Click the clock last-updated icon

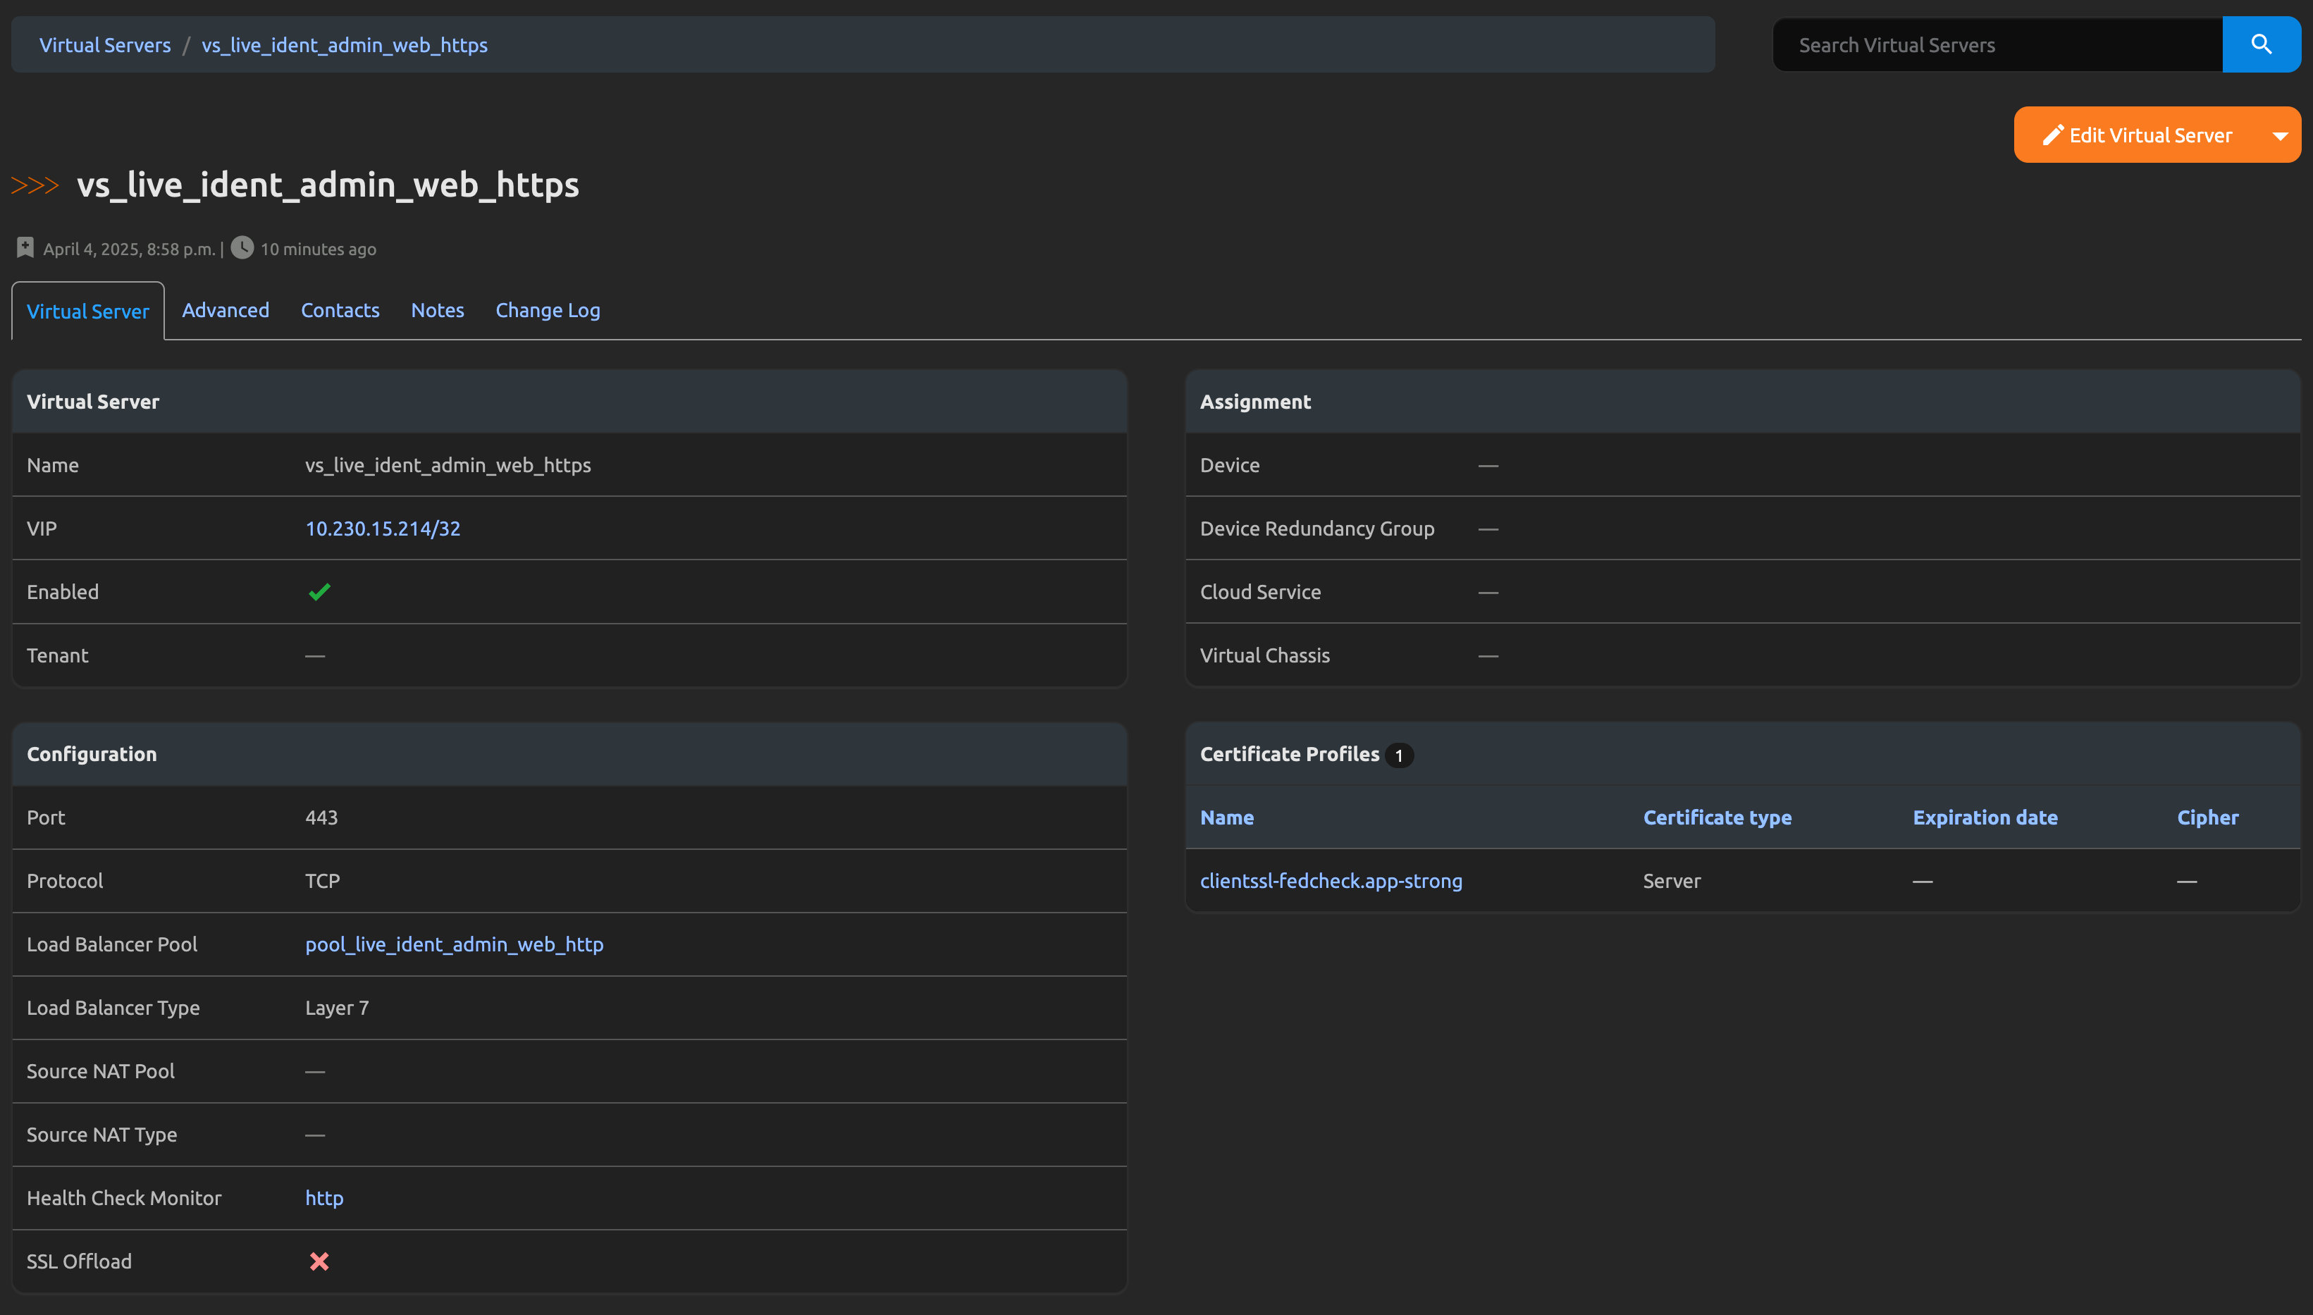pos(242,247)
